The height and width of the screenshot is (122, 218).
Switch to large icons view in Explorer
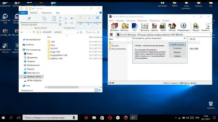pyautogui.click(x=100, y=90)
